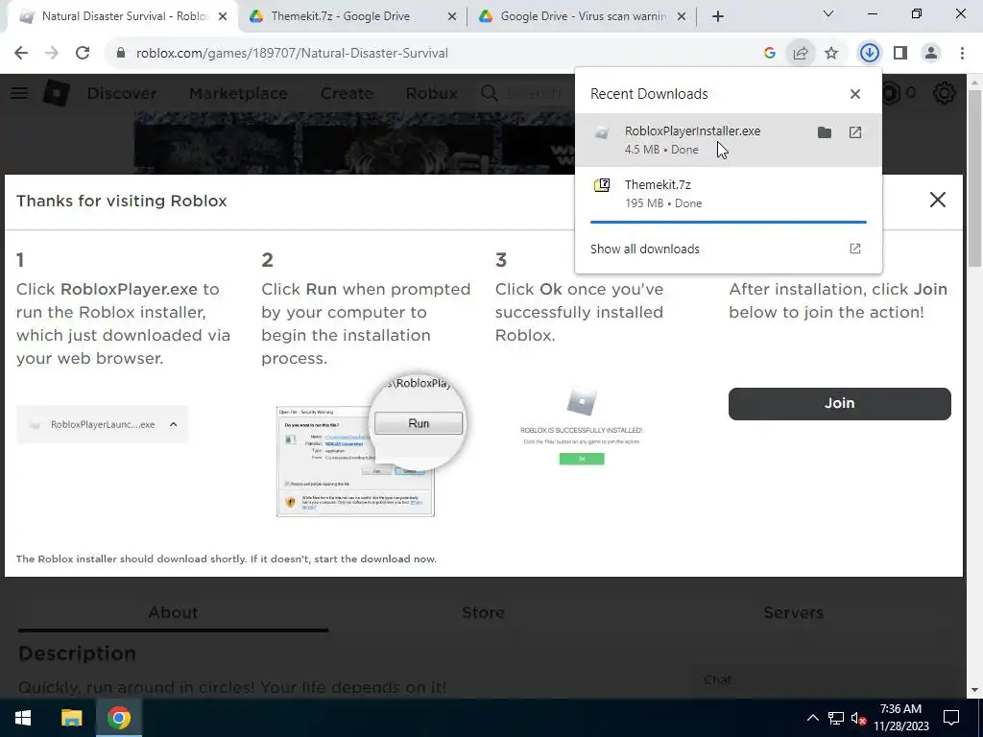Open Create in Roblox nav
The width and height of the screenshot is (983, 737).
[x=347, y=93]
